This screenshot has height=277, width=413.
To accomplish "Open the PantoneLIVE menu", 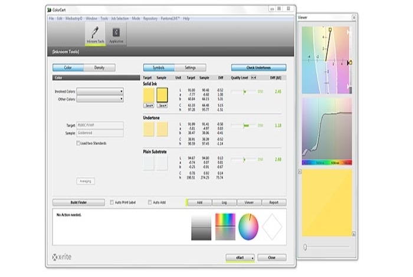I will pos(170,18).
